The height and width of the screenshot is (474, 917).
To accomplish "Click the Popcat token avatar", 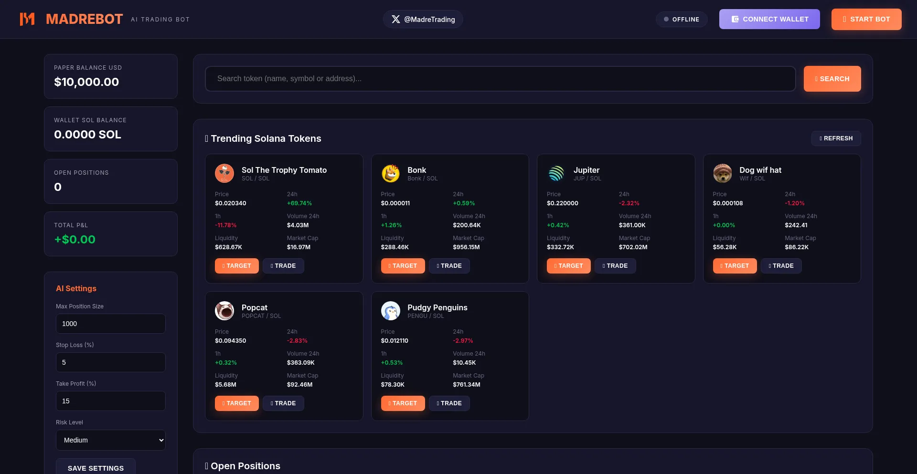I will pos(224,311).
